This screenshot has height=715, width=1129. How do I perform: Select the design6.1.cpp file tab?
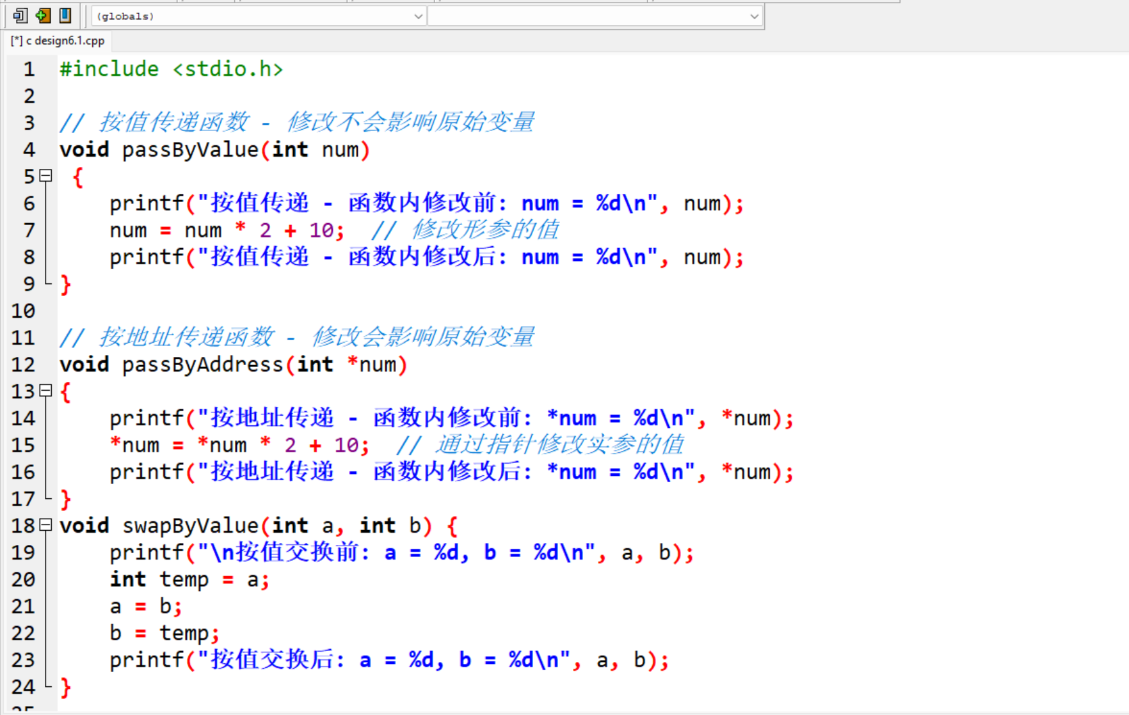click(58, 40)
